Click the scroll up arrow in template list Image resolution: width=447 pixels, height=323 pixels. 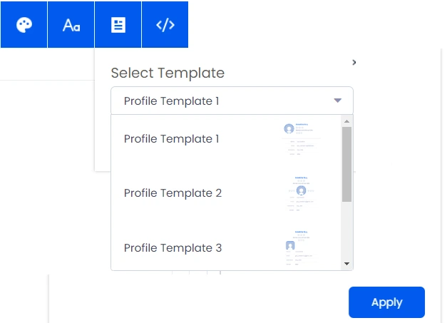click(346, 121)
